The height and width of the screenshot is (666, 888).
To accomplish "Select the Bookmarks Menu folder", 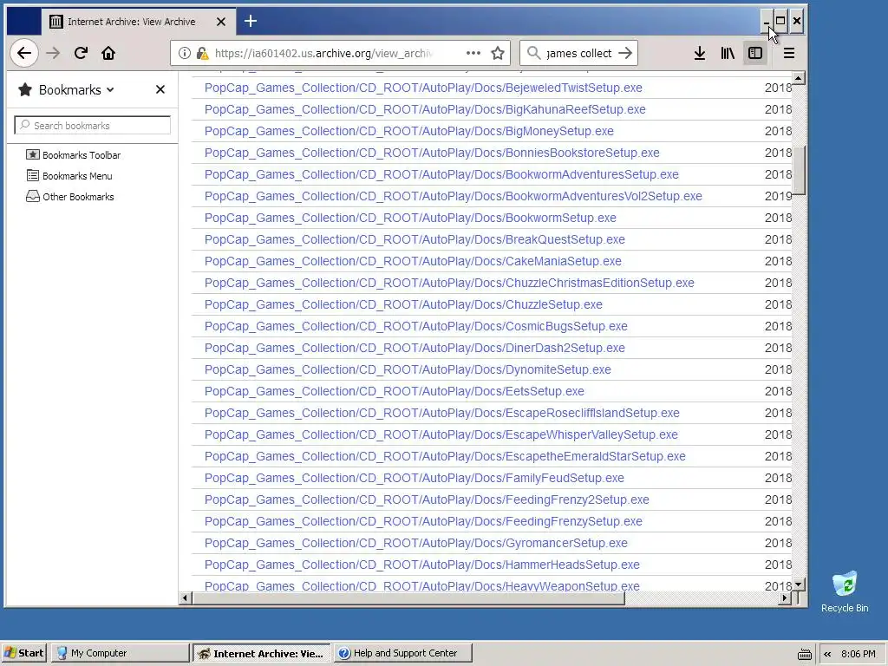I will click(x=69, y=175).
